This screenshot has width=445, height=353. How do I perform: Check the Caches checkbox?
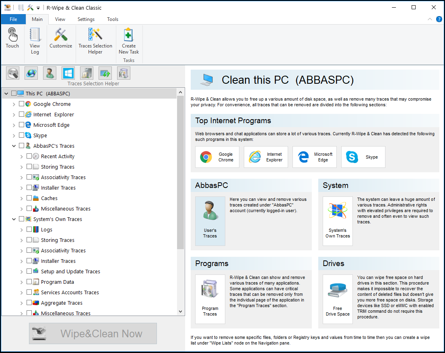click(x=29, y=198)
